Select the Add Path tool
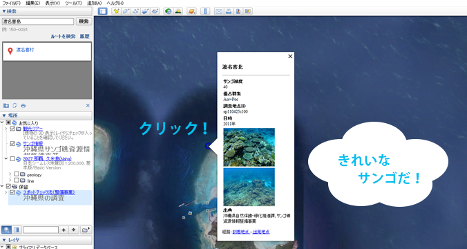 tap(135, 11)
